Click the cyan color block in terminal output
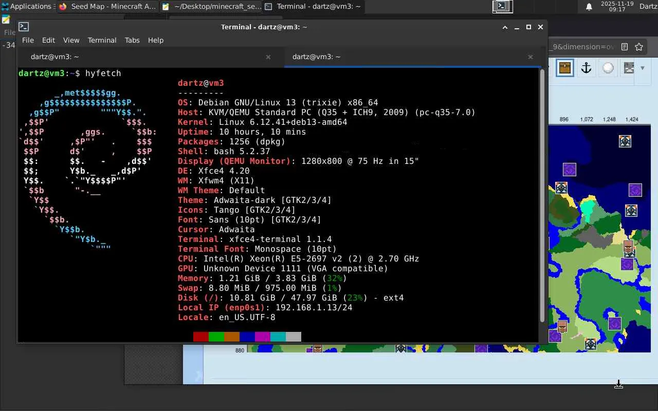This screenshot has height=411, width=658. pos(278,337)
